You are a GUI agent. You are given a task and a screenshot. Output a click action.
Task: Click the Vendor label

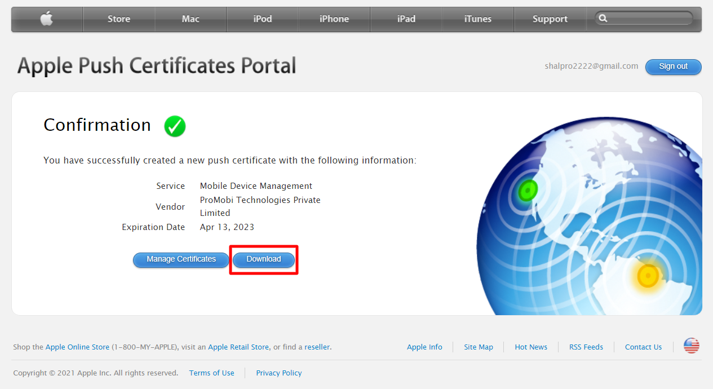[170, 207]
